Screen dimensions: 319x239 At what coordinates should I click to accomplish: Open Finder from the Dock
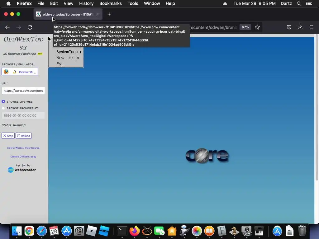(x=17, y=231)
